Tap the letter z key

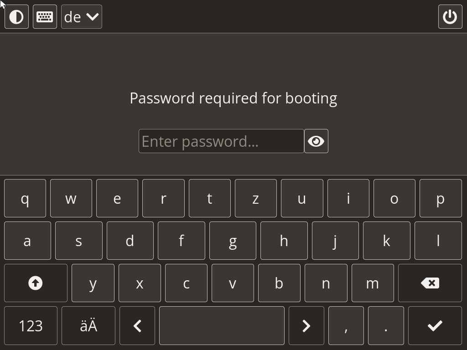[255, 198]
